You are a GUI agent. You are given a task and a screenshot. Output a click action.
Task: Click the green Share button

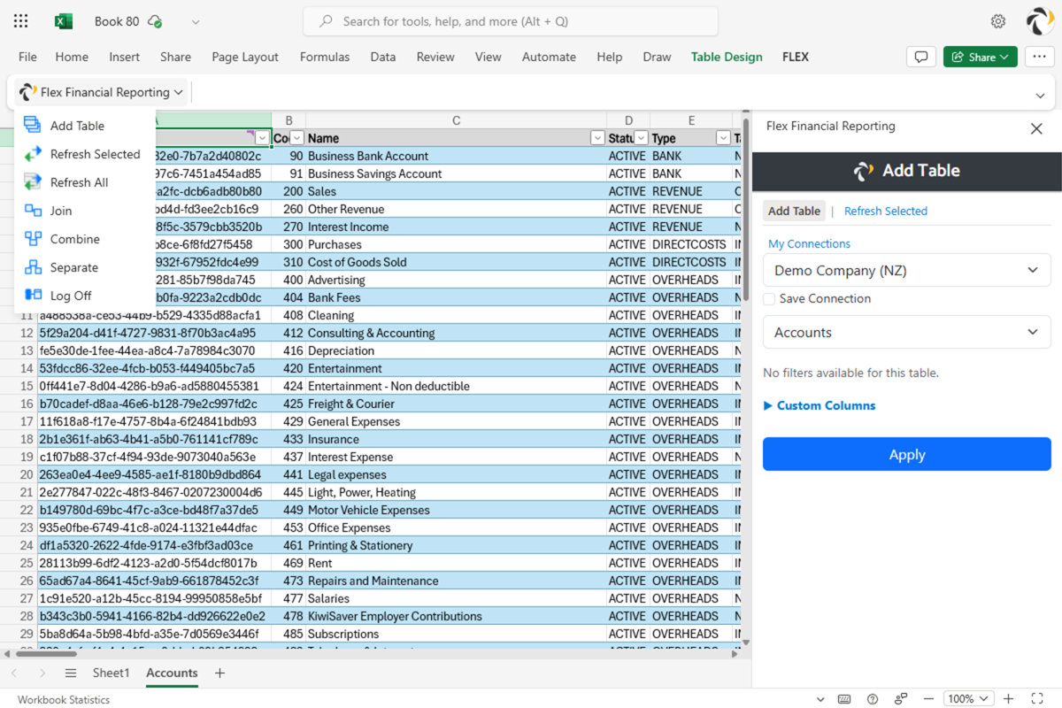980,57
